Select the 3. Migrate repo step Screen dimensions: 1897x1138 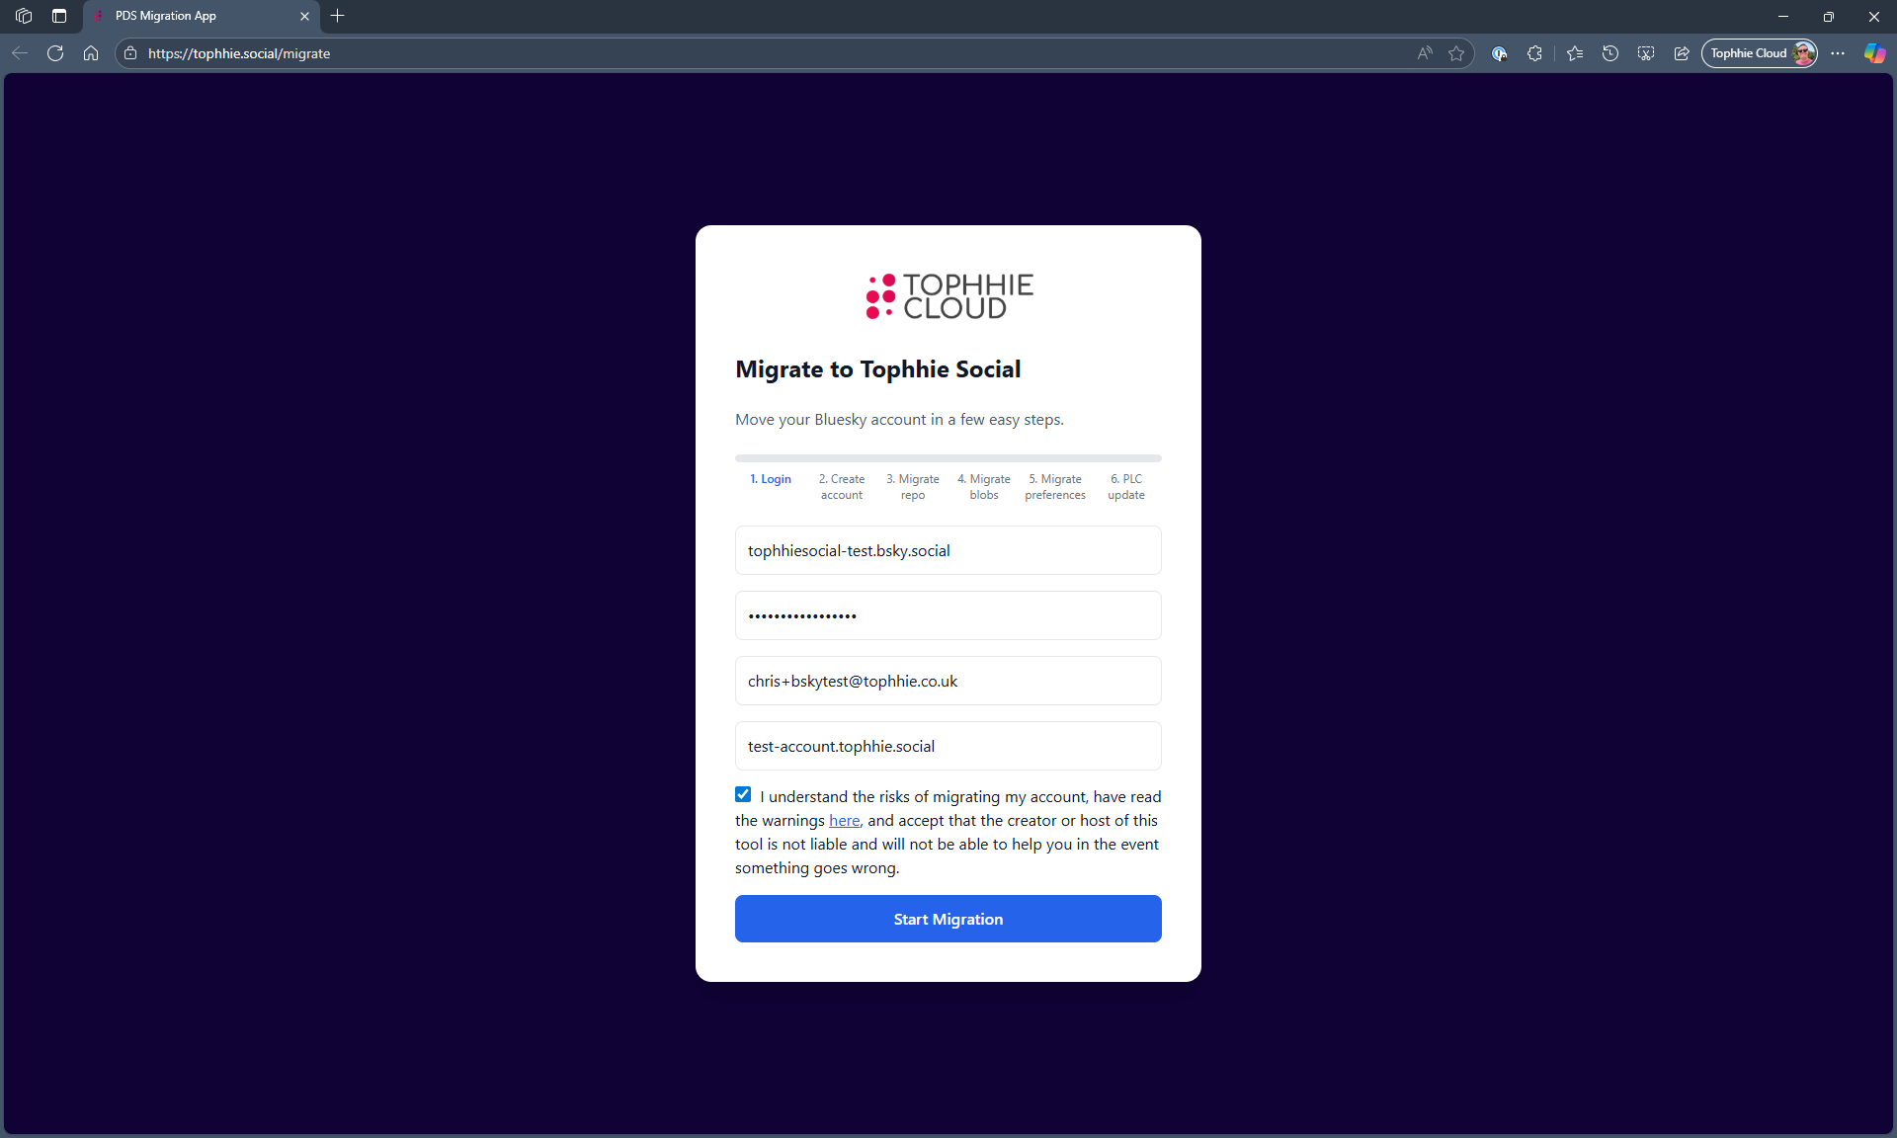913,487
